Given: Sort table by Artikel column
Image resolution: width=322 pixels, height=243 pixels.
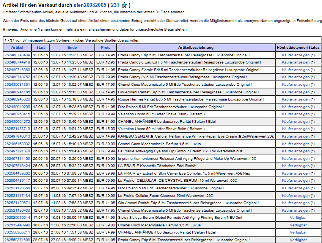Looking at the screenshot, I should click(x=17, y=48).
